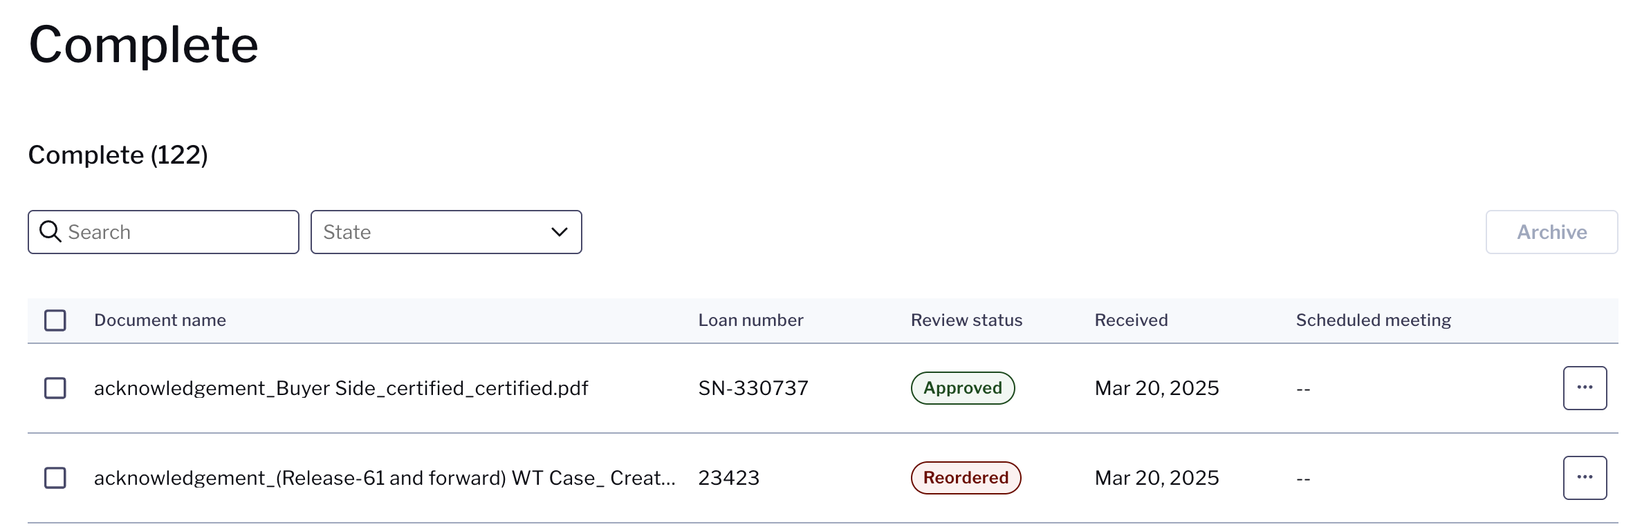
Task: Click the Received column header
Action: tap(1131, 320)
